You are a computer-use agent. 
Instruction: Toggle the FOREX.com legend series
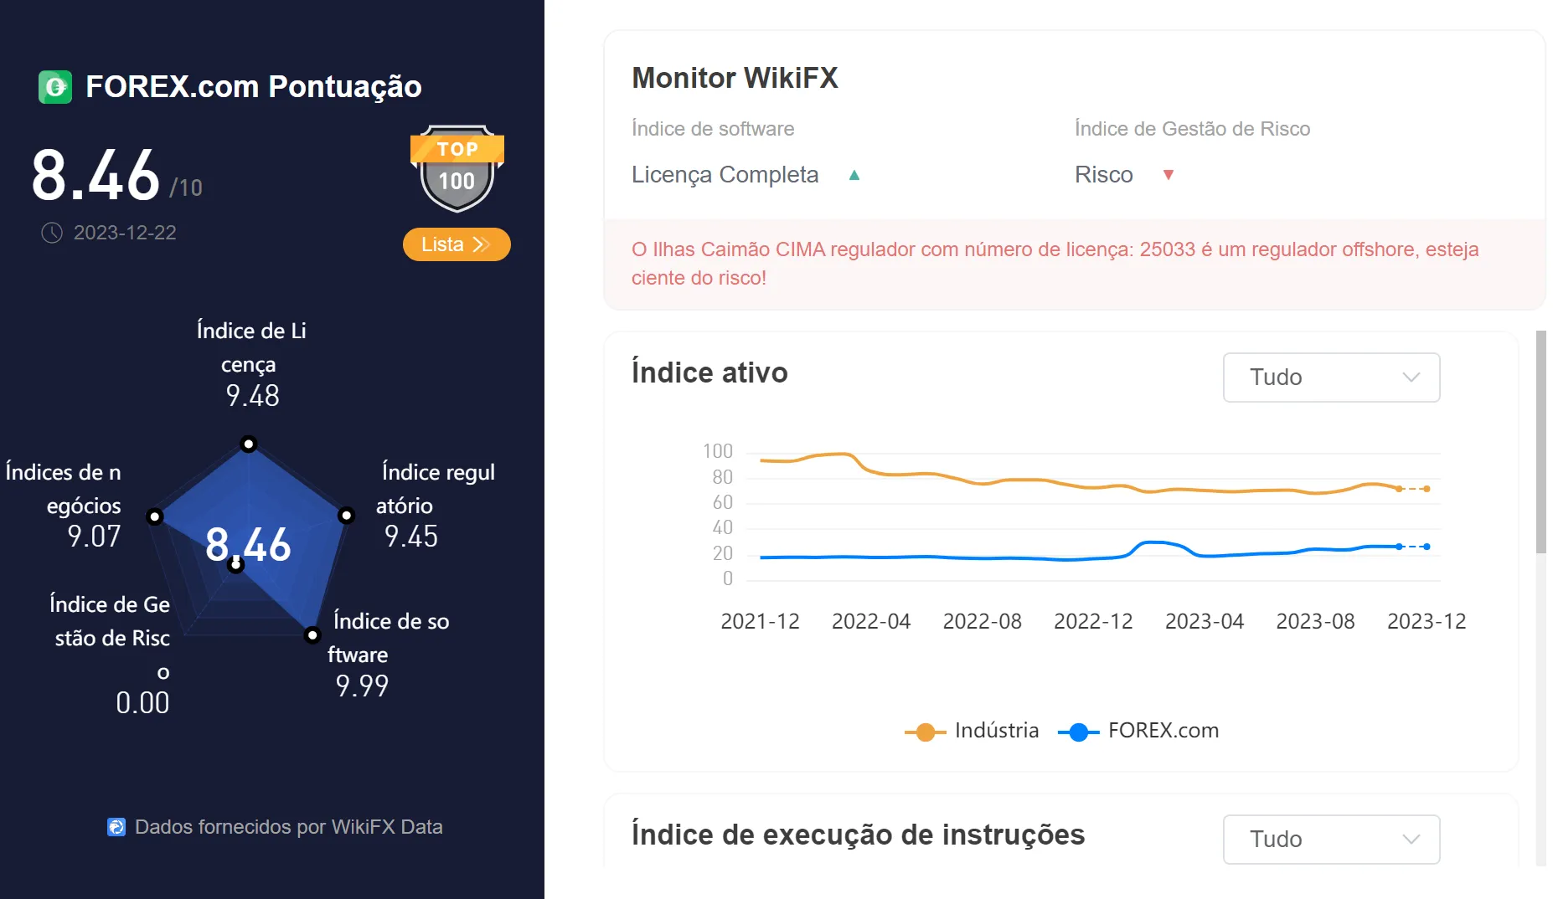coord(1138,731)
